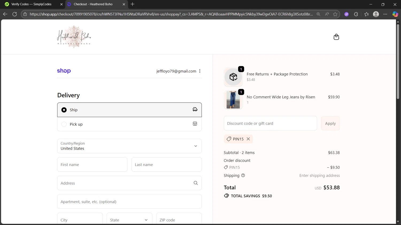The image size is (401, 225).
Task: Open browser Settings and more menu
Action: (385, 14)
